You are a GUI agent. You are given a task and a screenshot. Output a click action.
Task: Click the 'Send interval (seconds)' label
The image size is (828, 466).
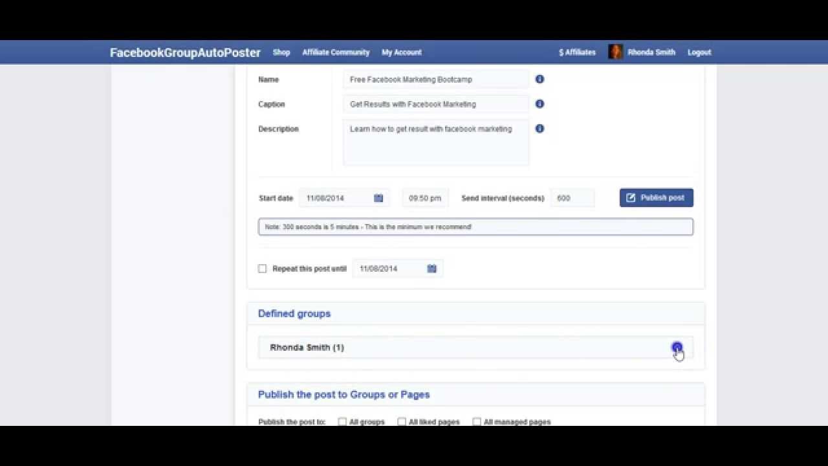(x=503, y=198)
